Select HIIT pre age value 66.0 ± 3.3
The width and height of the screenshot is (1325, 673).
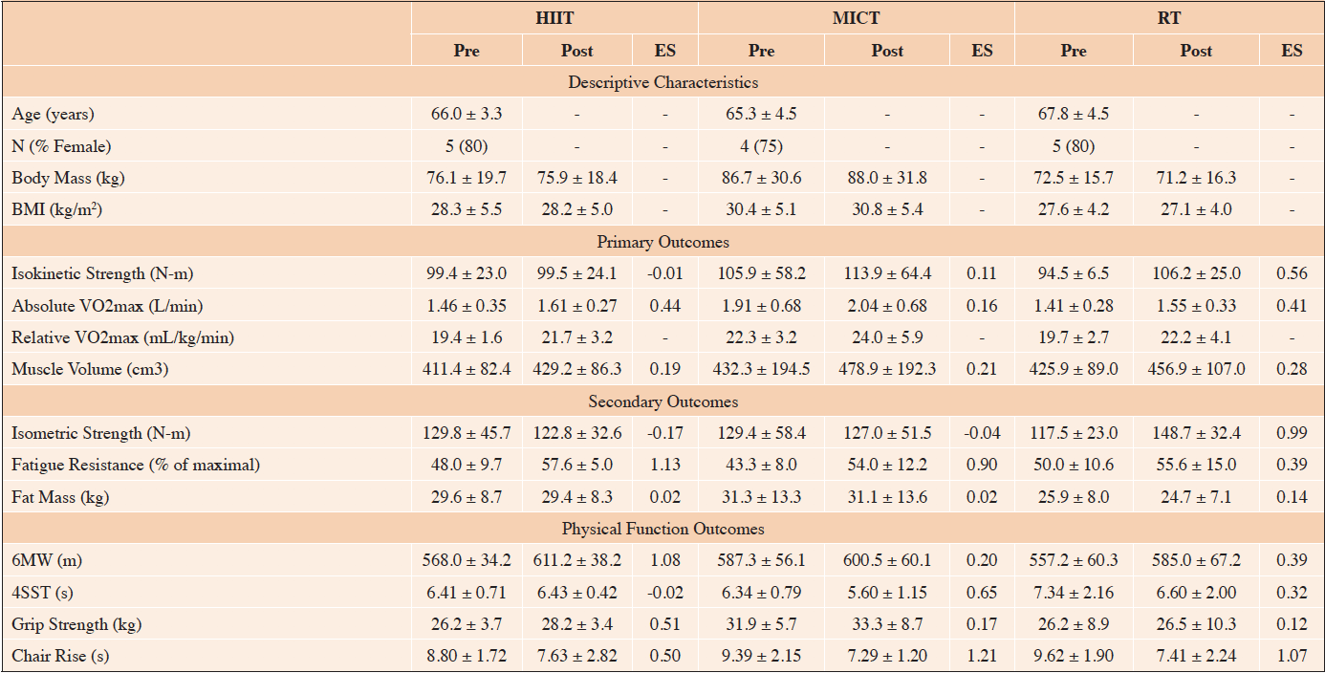pyautogui.click(x=467, y=115)
